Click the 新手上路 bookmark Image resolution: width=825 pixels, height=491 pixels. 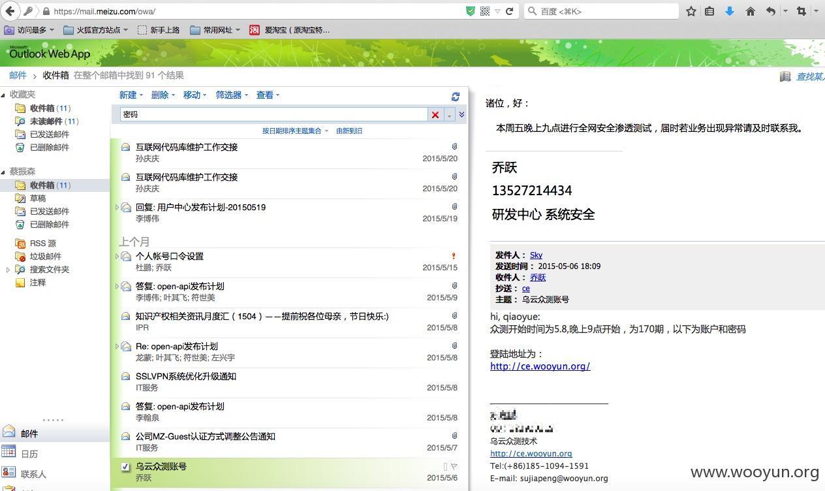point(159,30)
